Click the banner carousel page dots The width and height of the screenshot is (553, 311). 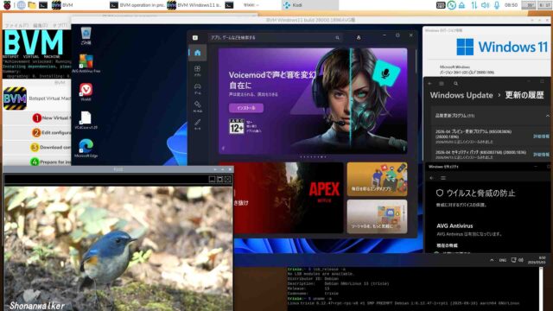point(313,157)
